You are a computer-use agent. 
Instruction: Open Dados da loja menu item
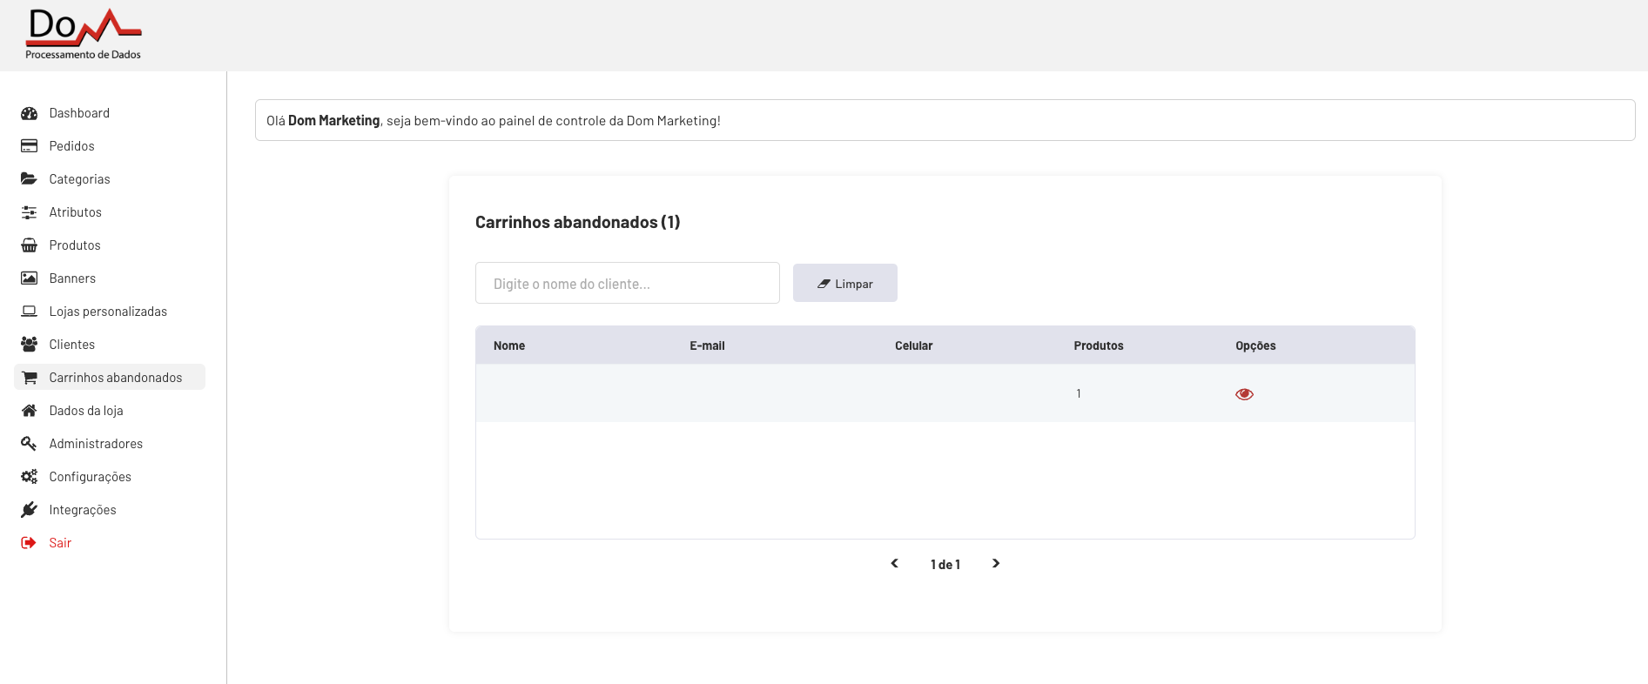(86, 411)
